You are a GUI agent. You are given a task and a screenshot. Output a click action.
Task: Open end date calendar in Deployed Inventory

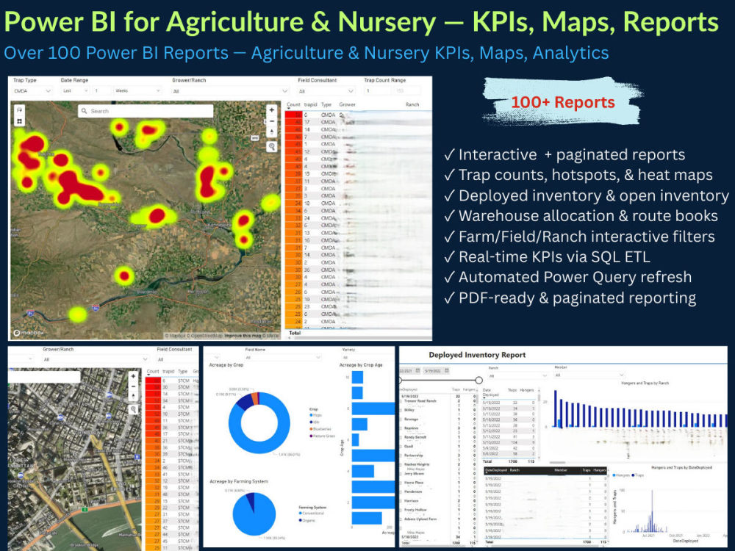pos(446,370)
